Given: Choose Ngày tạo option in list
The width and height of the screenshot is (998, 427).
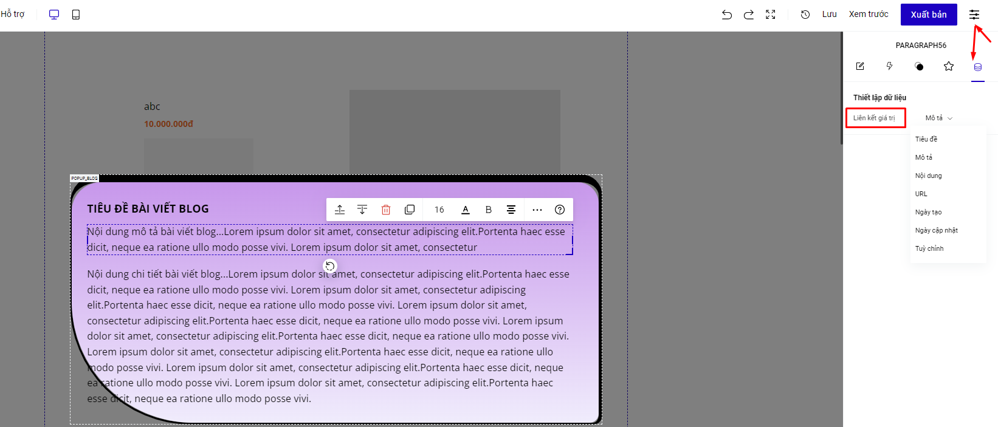Looking at the screenshot, I should (928, 212).
